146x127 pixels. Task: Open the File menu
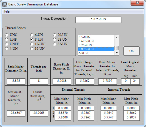point(7,11)
